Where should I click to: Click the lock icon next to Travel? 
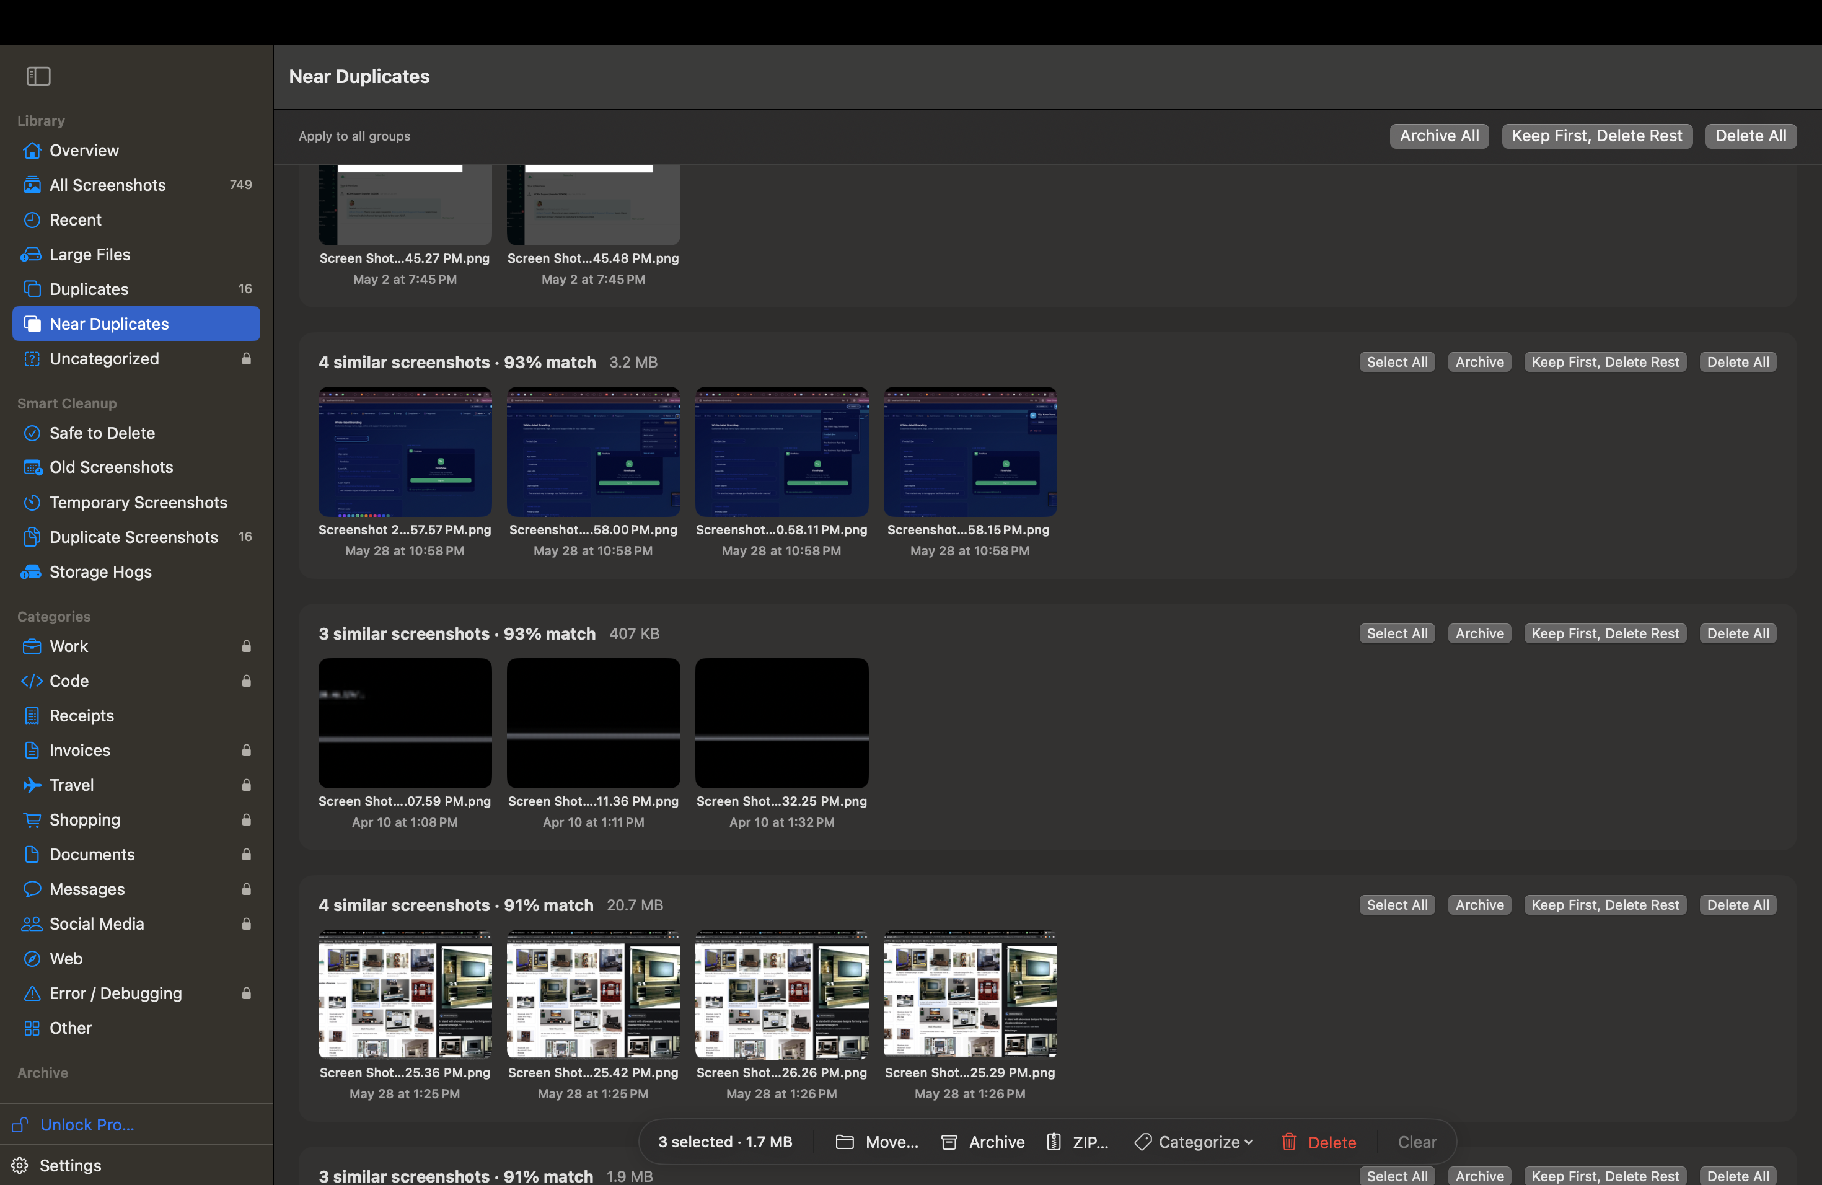point(247,785)
